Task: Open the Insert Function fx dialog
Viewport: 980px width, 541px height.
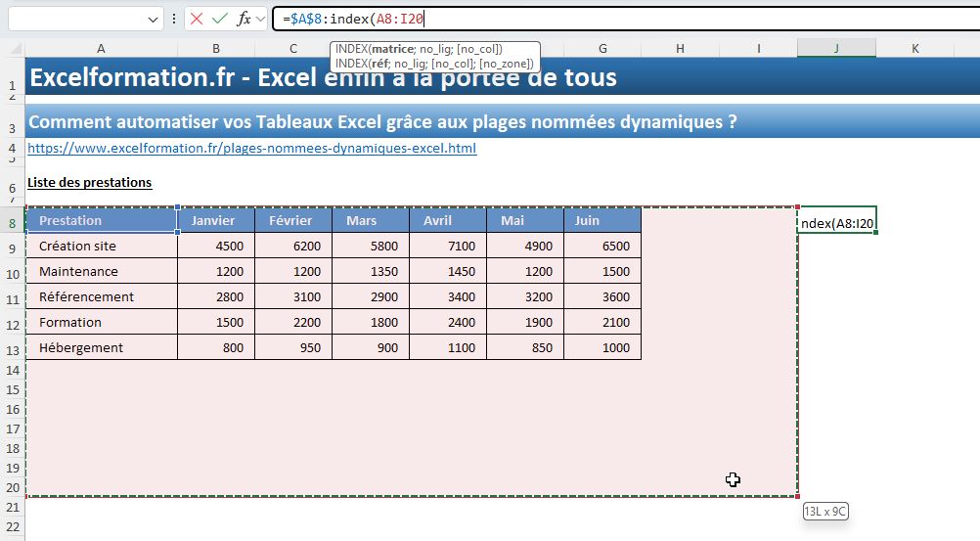Action: coord(244,19)
